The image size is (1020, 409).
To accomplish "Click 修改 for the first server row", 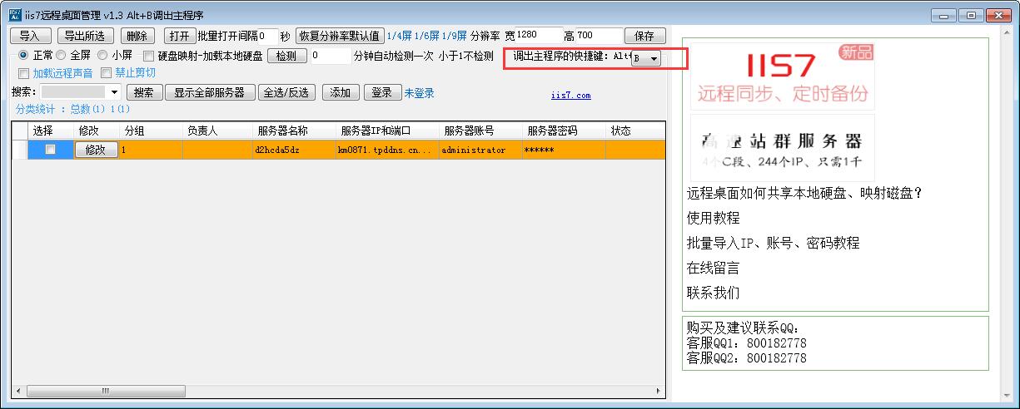I will [96, 150].
